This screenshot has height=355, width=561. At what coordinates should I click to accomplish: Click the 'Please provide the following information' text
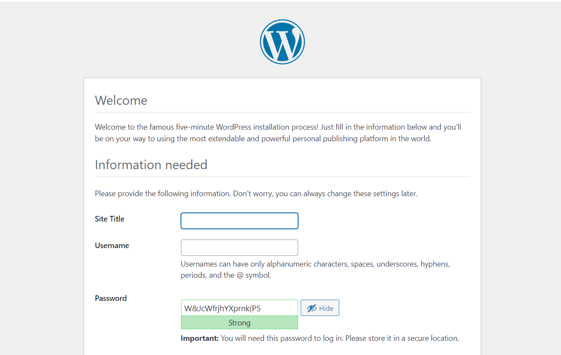(x=256, y=194)
